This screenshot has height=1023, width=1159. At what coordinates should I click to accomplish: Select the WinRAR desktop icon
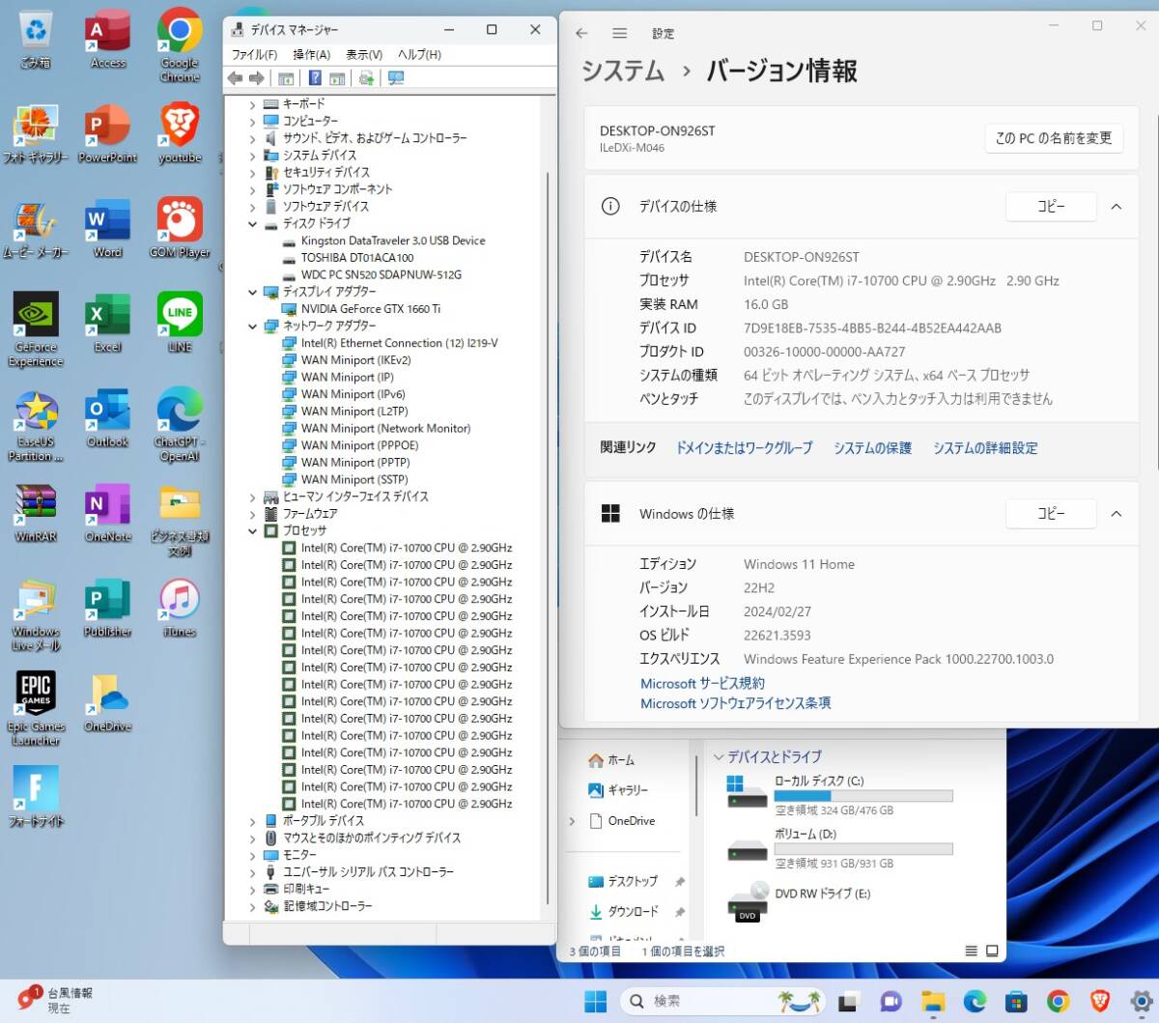36,513
